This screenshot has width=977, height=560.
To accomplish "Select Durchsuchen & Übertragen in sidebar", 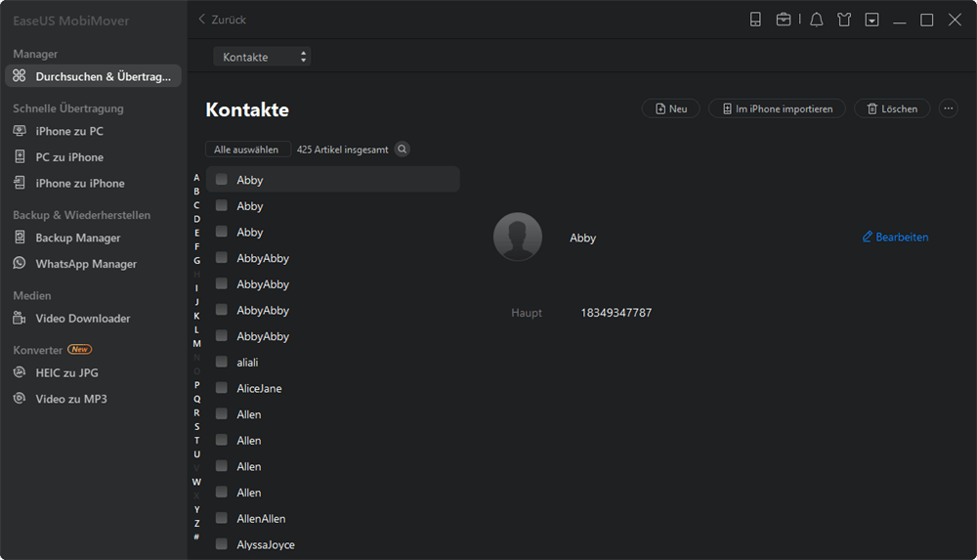I will [94, 76].
